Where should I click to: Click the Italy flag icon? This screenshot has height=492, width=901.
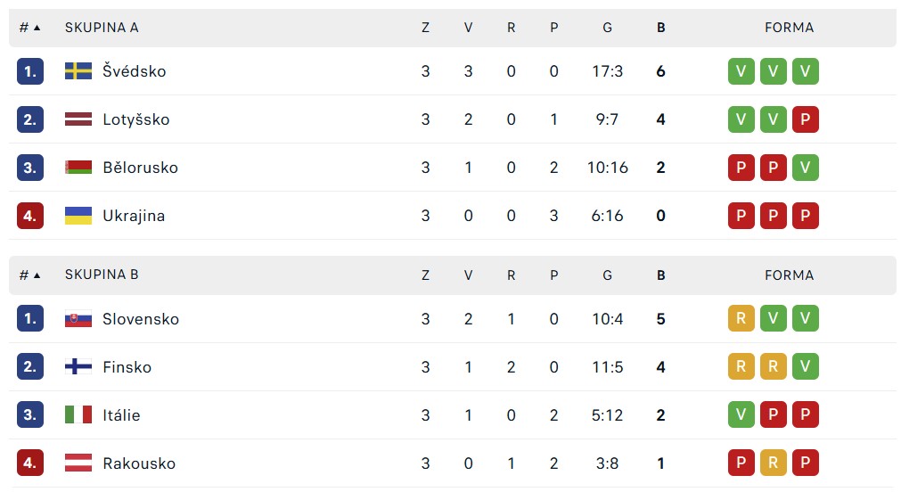78,415
